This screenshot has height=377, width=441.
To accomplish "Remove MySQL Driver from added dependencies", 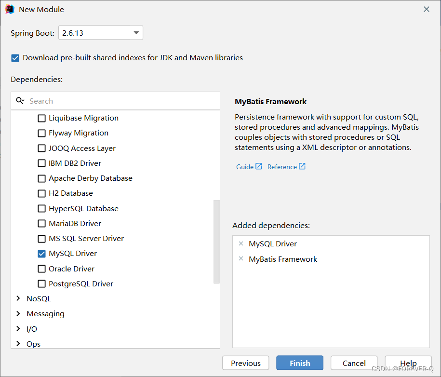I will (x=241, y=243).
